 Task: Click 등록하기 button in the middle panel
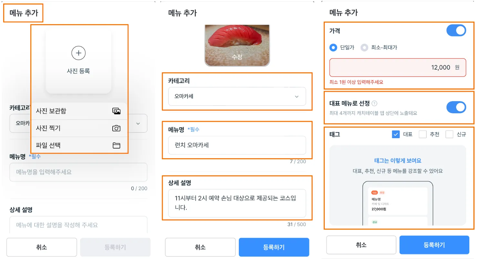pos(274,247)
